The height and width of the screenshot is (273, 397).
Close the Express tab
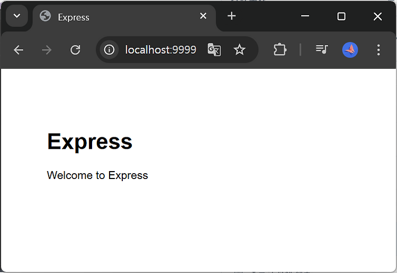pyautogui.click(x=203, y=16)
